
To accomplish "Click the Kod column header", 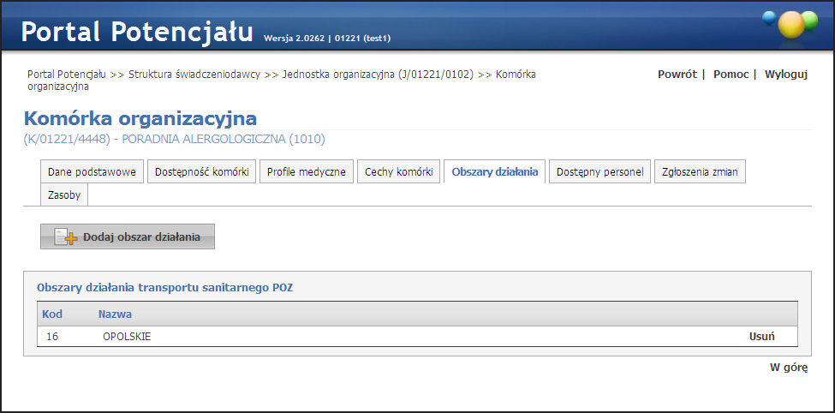I will pos(52,314).
